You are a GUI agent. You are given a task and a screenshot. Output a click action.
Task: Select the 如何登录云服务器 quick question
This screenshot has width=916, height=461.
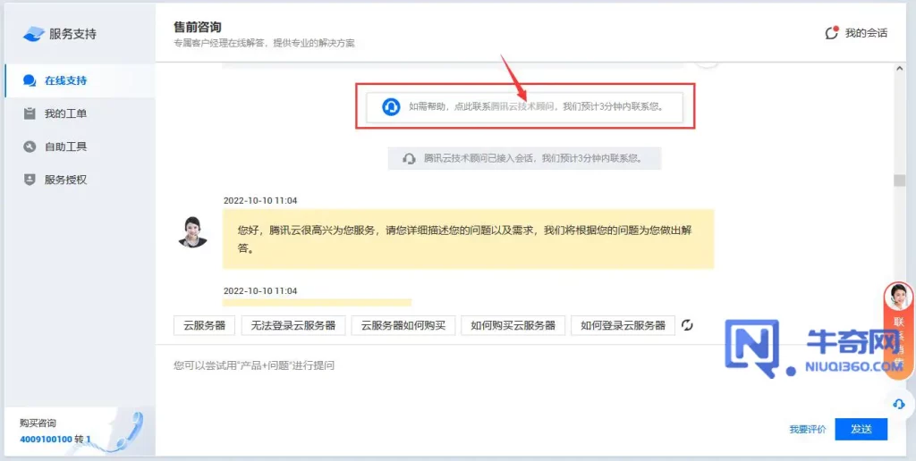click(623, 325)
